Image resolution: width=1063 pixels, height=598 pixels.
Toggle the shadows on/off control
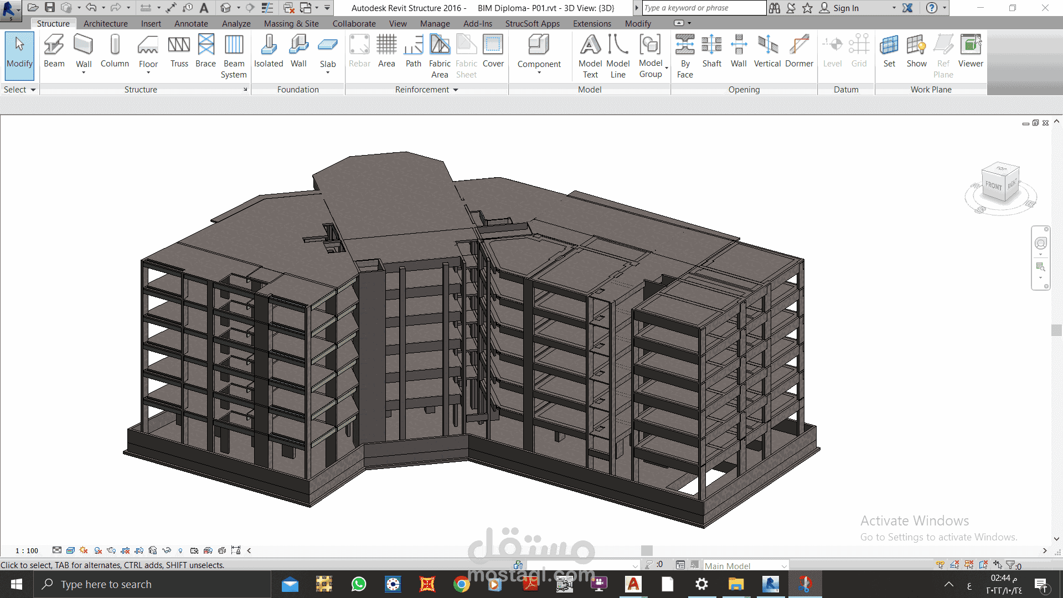[84, 550]
